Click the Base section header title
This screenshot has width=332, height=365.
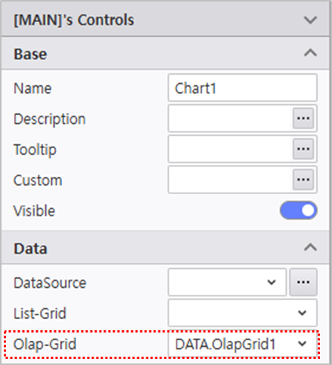click(30, 54)
